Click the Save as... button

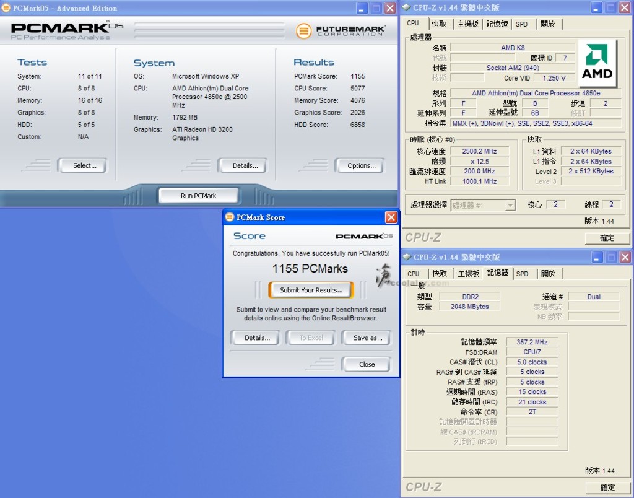pyautogui.click(x=368, y=338)
